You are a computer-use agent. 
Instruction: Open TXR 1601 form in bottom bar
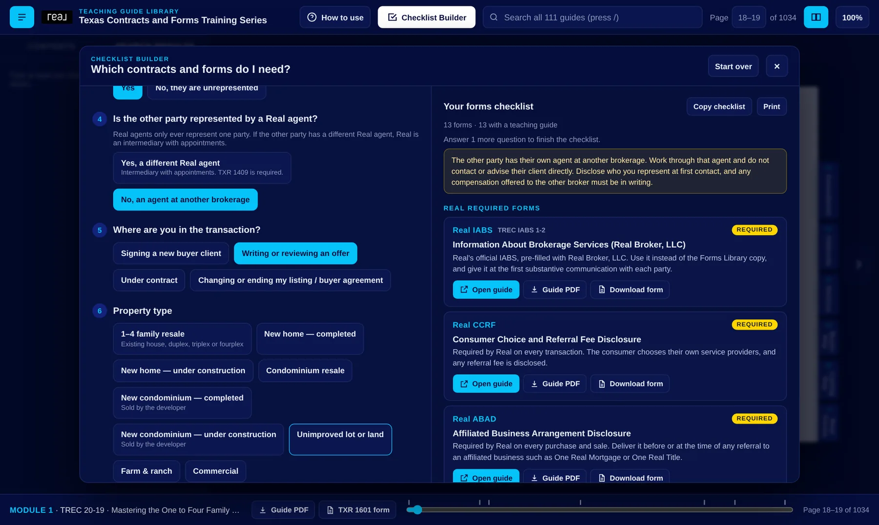click(x=357, y=510)
